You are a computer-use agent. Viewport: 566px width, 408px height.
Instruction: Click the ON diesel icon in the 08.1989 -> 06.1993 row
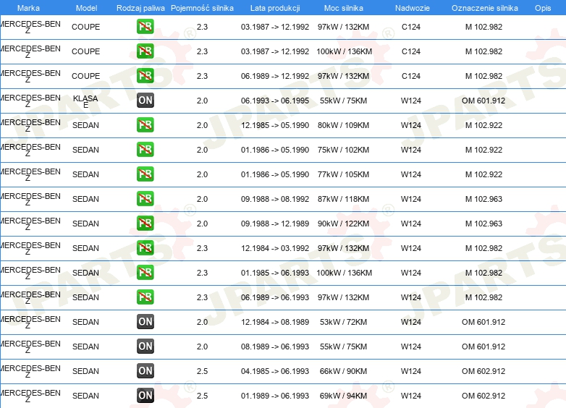pos(145,346)
